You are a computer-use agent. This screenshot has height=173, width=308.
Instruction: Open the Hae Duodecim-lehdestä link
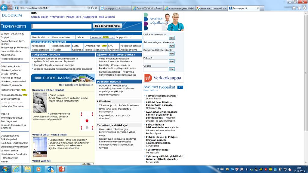[76, 85]
